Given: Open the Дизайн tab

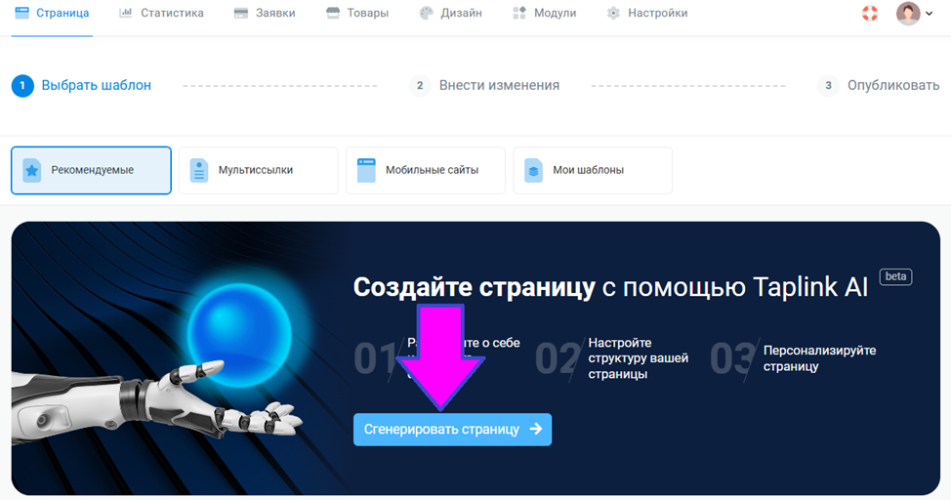Looking at the screenshot, I should (x=451, y=13).
